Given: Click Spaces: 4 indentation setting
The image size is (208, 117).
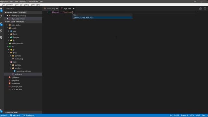Looking at the screenshot, I should (x=184, y=115).
